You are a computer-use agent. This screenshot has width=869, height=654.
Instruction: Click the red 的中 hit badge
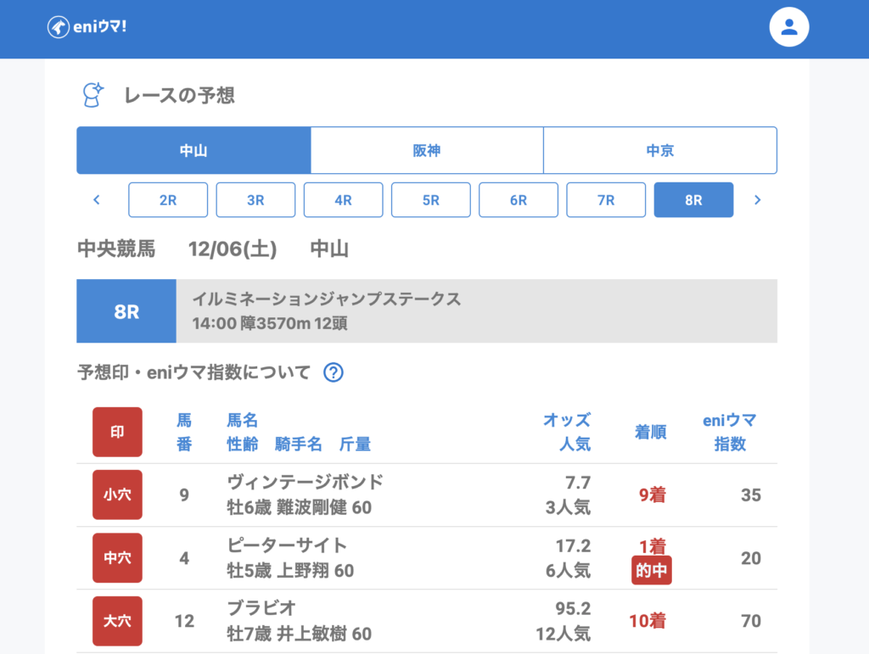(x=652, y=571)
